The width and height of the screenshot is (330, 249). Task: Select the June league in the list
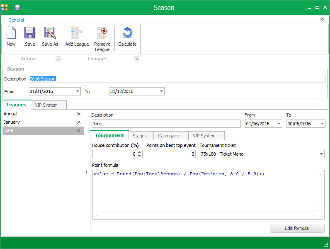pyautogui.click(x=43, y=131)
